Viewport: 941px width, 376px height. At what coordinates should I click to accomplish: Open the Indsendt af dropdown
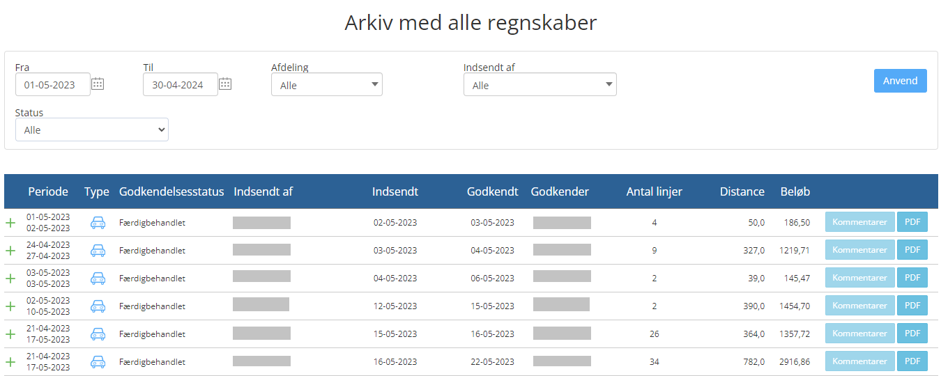540,85
